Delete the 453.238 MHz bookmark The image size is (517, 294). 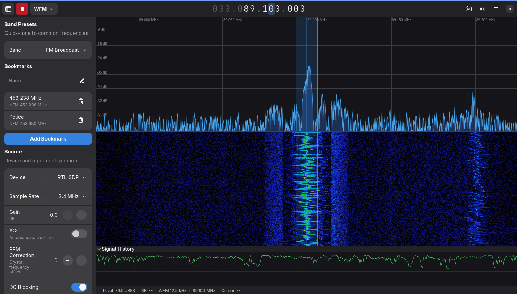(81, 101)
